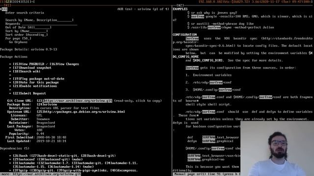The width and height of the screenshot is (314, 176).
Task: Click the []= layout symbol in status bar
Action: (31, 1)
